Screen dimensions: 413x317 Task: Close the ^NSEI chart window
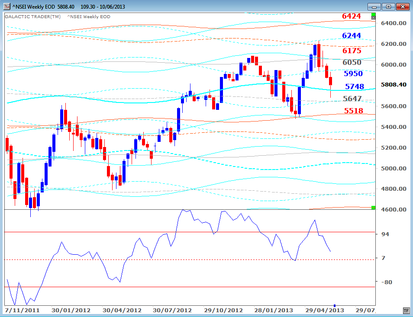(x=403, y=6)
